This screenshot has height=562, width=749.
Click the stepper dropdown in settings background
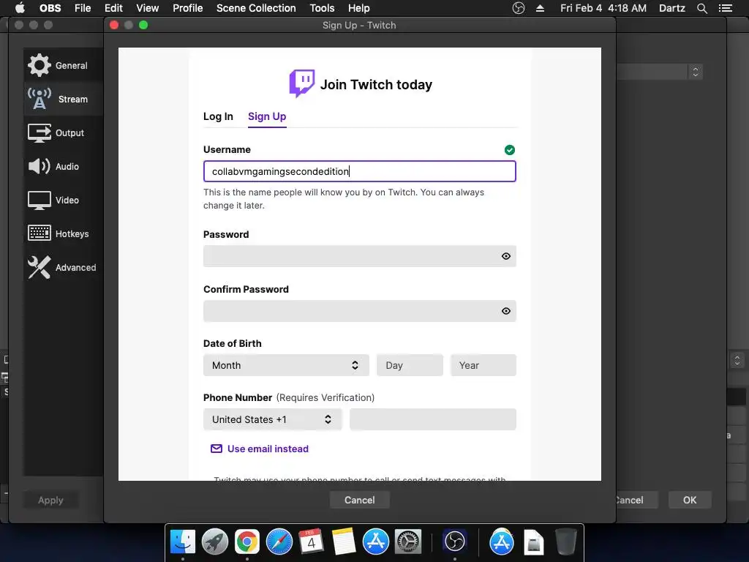point(696,72)
